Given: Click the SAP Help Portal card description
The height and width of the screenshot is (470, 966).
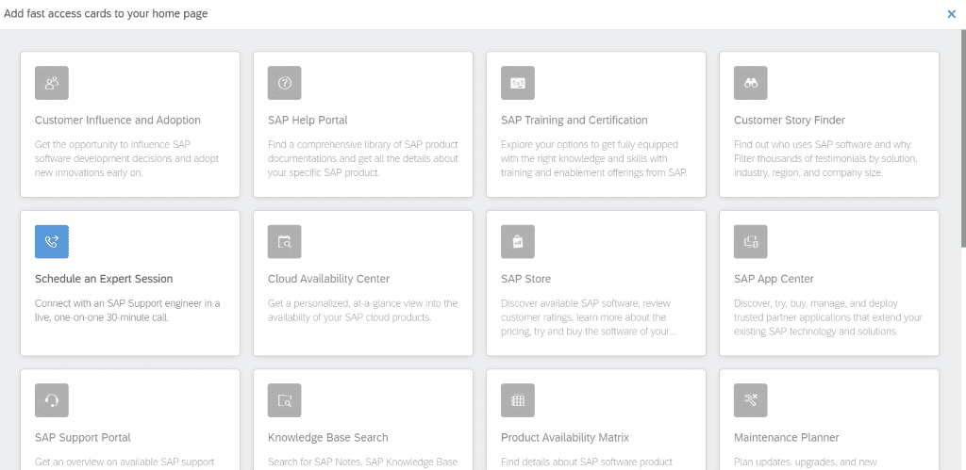Looking at the screenshot, I should (x=362, y=158).
